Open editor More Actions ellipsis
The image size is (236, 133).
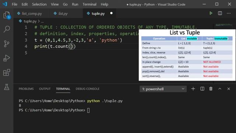[x=229, y=13]
